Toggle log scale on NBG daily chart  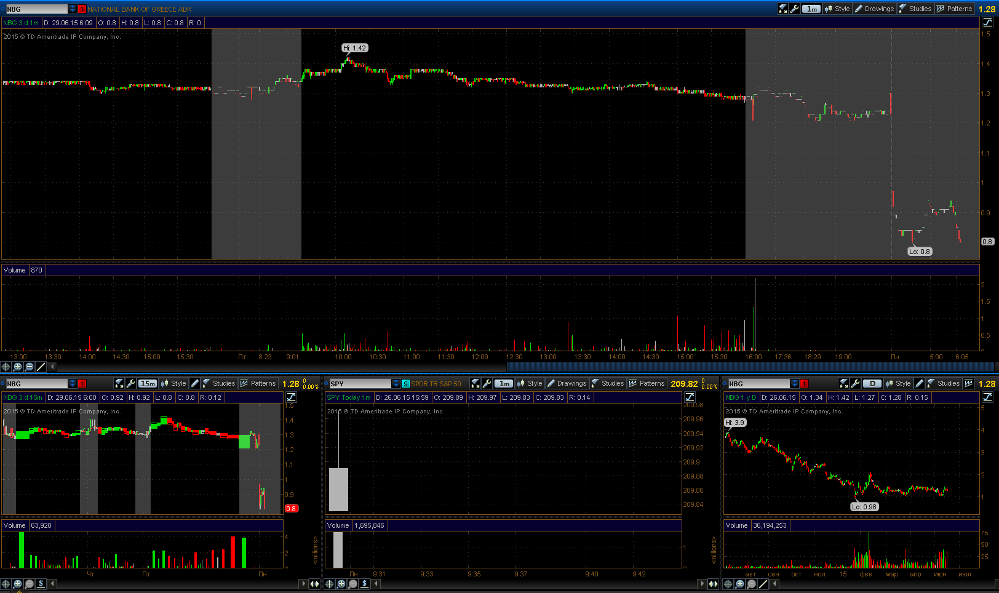[x=987, y=397]
